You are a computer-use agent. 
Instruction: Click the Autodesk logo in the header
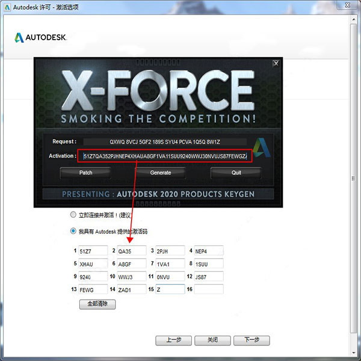40,37
